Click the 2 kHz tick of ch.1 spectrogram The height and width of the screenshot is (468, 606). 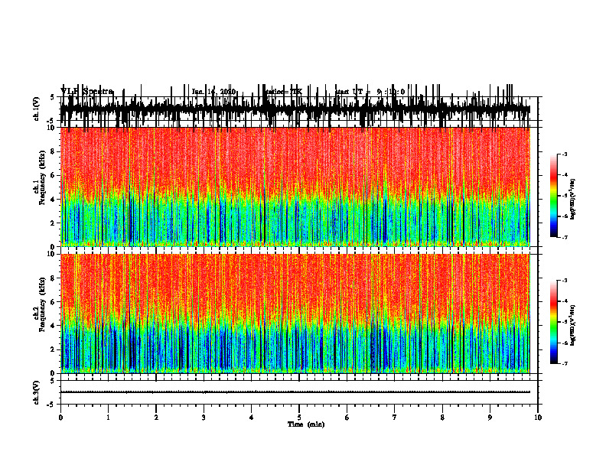coord(54,223)
